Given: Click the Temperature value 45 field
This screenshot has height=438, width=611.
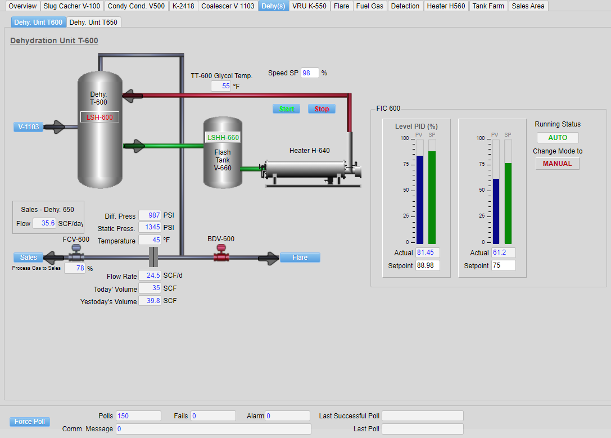Looking at the screenshot, I should [x=150, y=240].
